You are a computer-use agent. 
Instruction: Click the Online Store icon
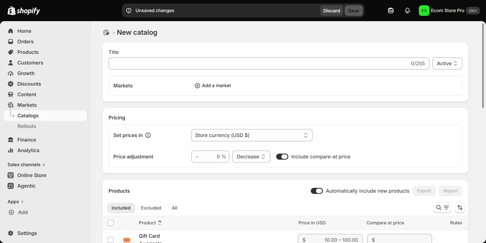(x=11, y=175)
